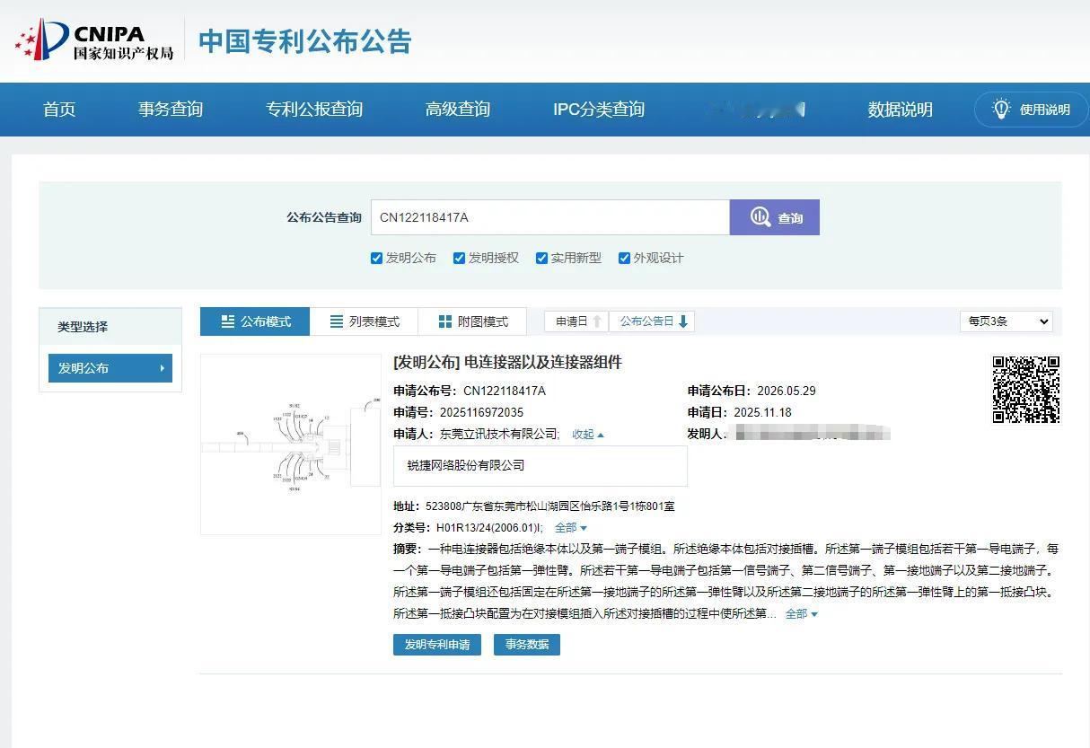The width and height of the screenshot is (1090, 748).
Task: Open the 首页 navigation item
Action: [x=59, y=110]
